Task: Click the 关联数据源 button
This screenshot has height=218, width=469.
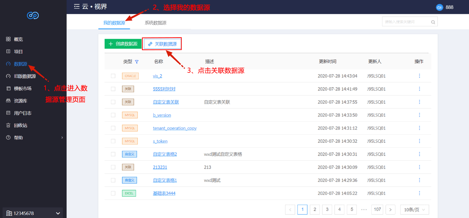Action: point(162,44)
